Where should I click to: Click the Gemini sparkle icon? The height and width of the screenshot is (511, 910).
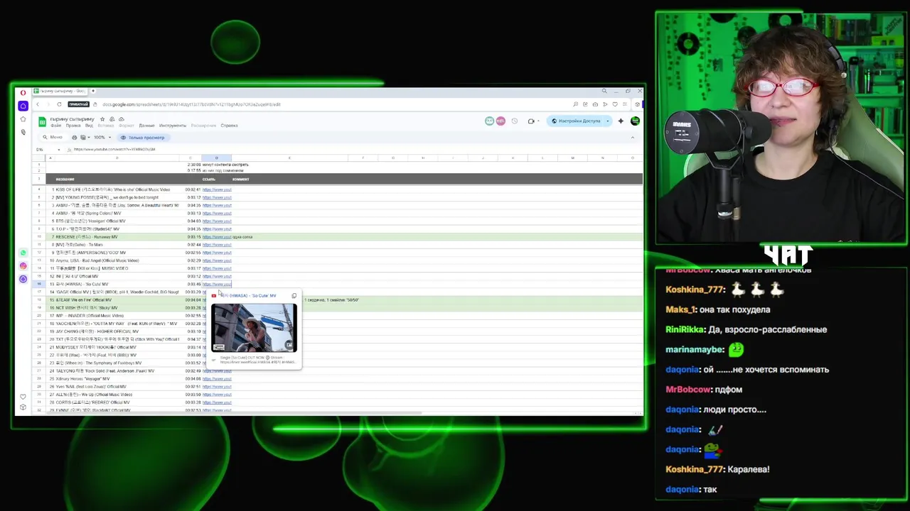[x=621, y=121]
